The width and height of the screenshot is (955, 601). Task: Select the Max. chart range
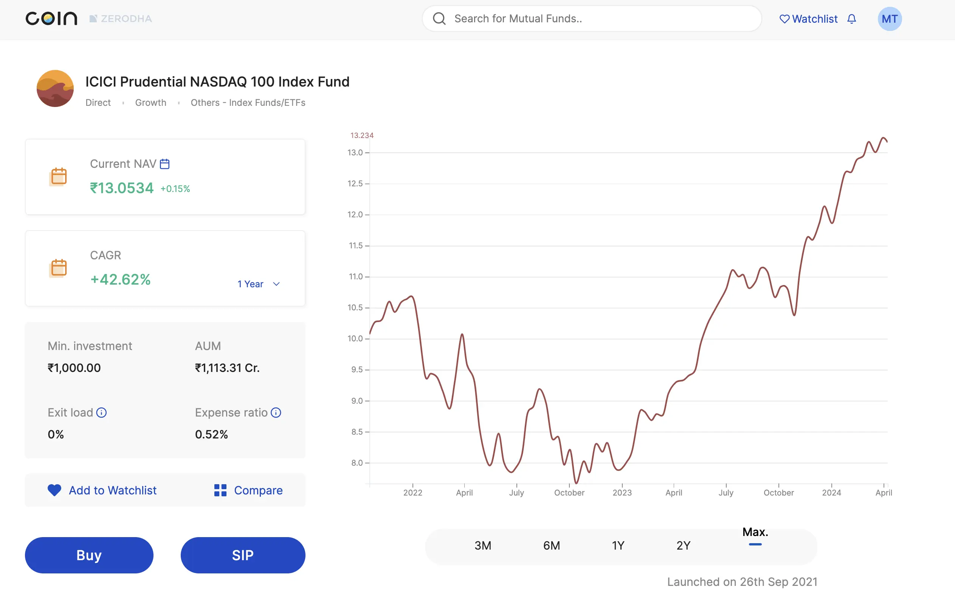tap(755, 532)
